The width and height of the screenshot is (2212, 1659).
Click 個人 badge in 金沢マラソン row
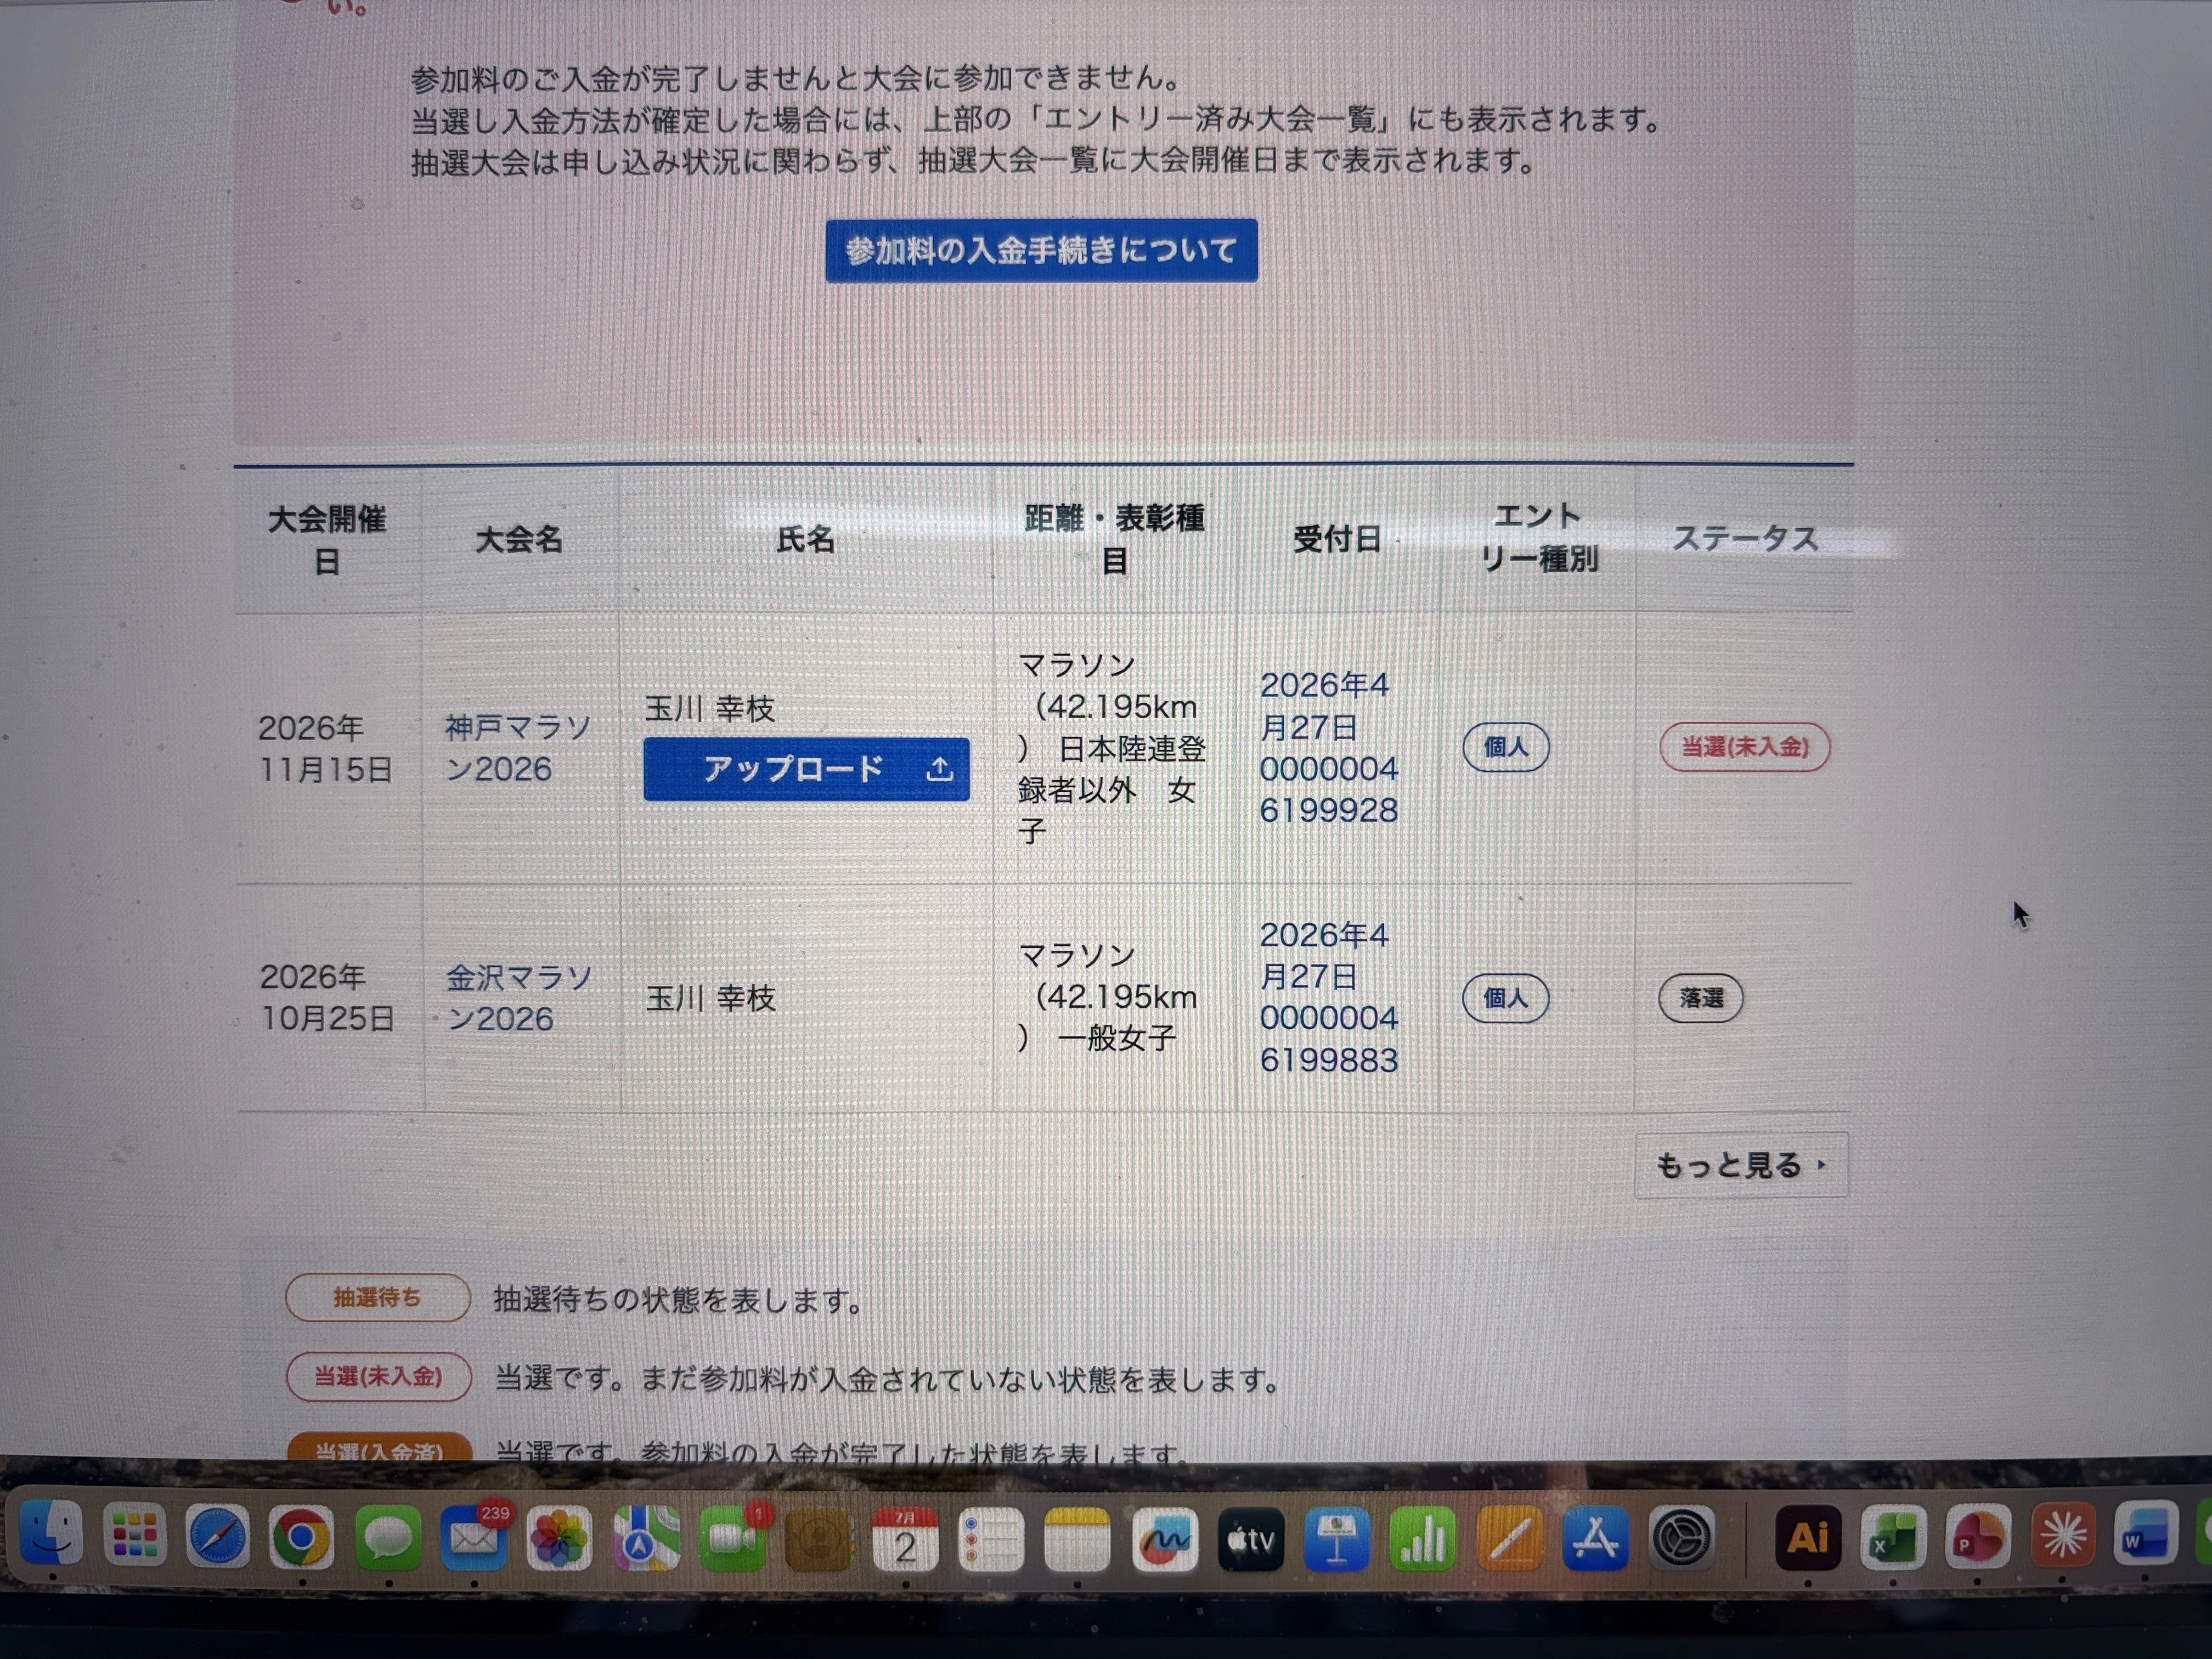pyautogui.click(x=1505, y=998)
